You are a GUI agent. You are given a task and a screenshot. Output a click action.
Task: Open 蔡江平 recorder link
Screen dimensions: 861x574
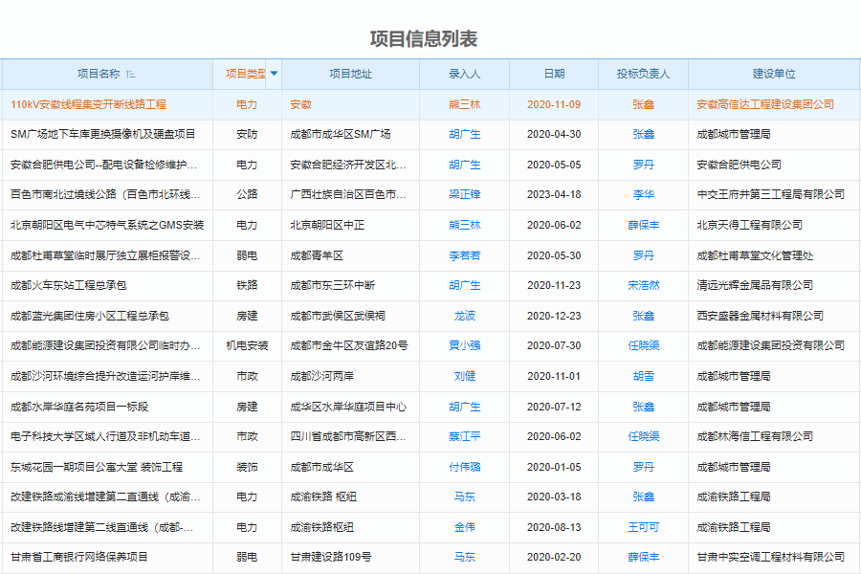pos(465,436)
